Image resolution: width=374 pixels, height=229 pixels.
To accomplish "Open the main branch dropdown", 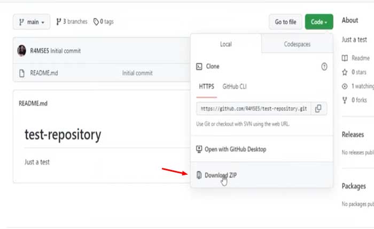I will pyautogui.click(x=32, y=22).
